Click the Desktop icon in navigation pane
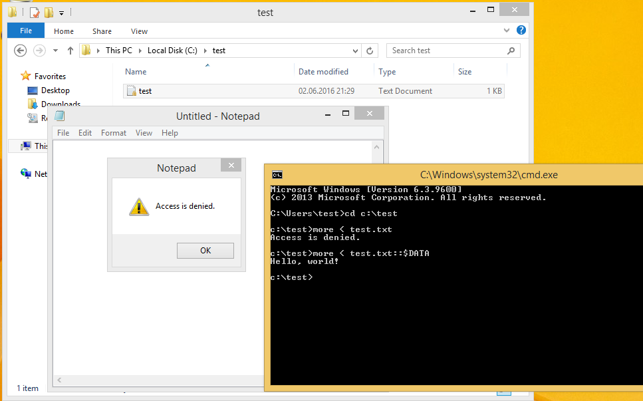Screen dimensions: 643x401 (x=33, y=90)
